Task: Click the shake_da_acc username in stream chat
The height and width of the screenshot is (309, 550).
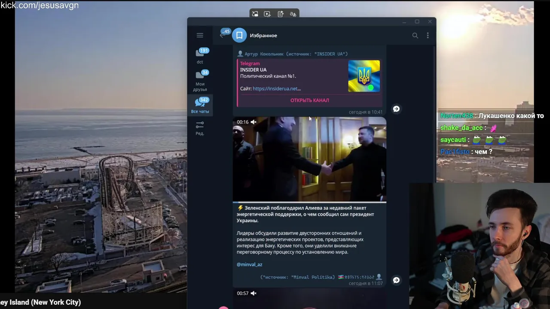Action: pyautogui.click(x=461, y=128)
